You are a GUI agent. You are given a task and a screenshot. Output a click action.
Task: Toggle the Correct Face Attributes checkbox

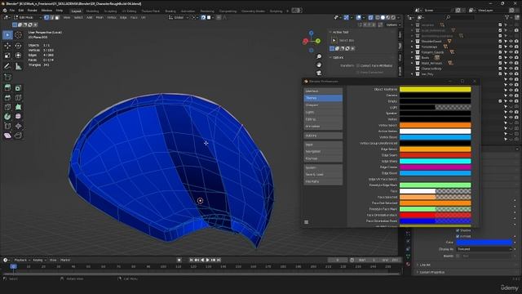[x=358, y=65]
